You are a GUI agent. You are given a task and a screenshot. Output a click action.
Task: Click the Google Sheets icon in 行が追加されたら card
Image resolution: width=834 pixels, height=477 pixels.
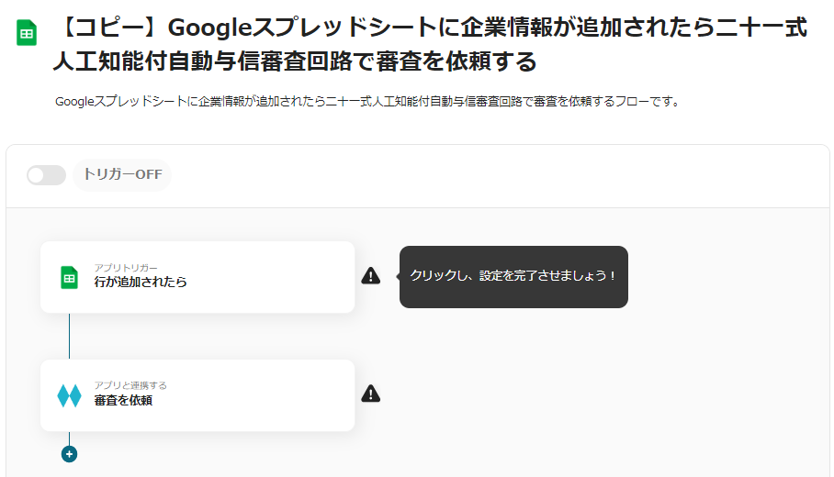click(70, 277)
